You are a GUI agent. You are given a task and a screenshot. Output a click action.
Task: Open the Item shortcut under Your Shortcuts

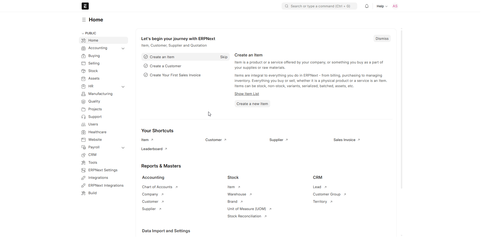tap(147, 140)
